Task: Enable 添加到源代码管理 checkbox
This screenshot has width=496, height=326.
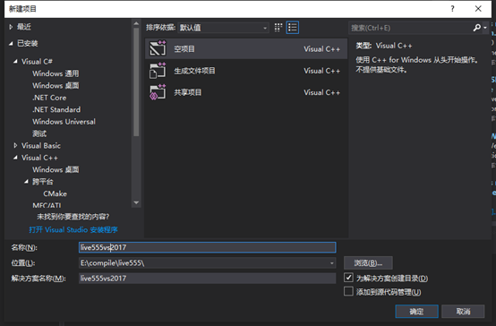Action: [348, 291]
